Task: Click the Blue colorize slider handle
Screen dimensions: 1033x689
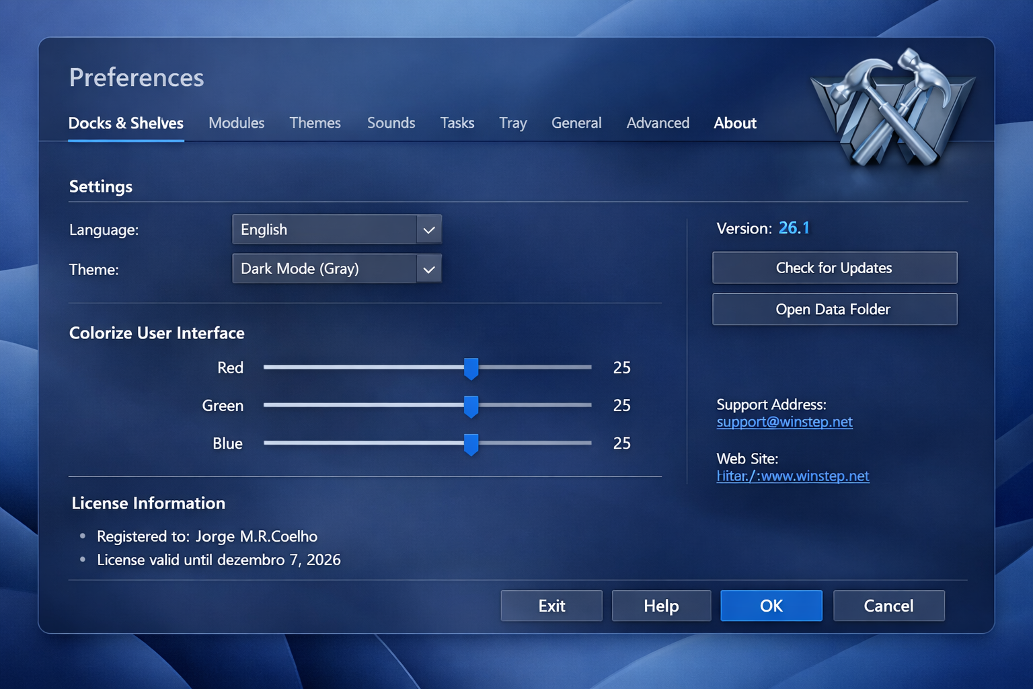Action: [471, 444]
